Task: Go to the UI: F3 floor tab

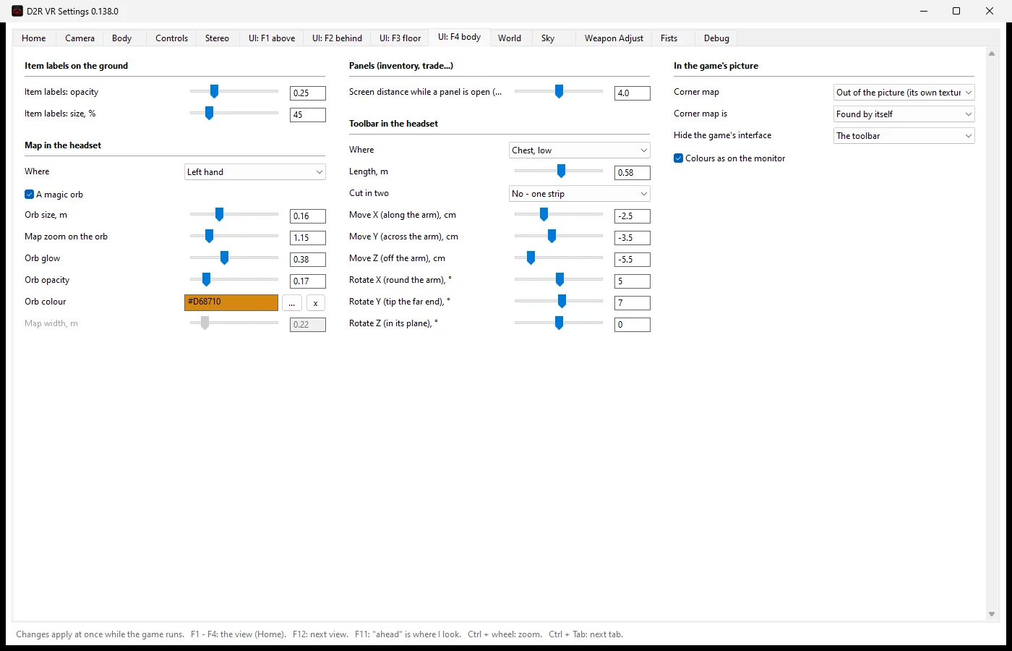Action: click(x=400, y=38)
